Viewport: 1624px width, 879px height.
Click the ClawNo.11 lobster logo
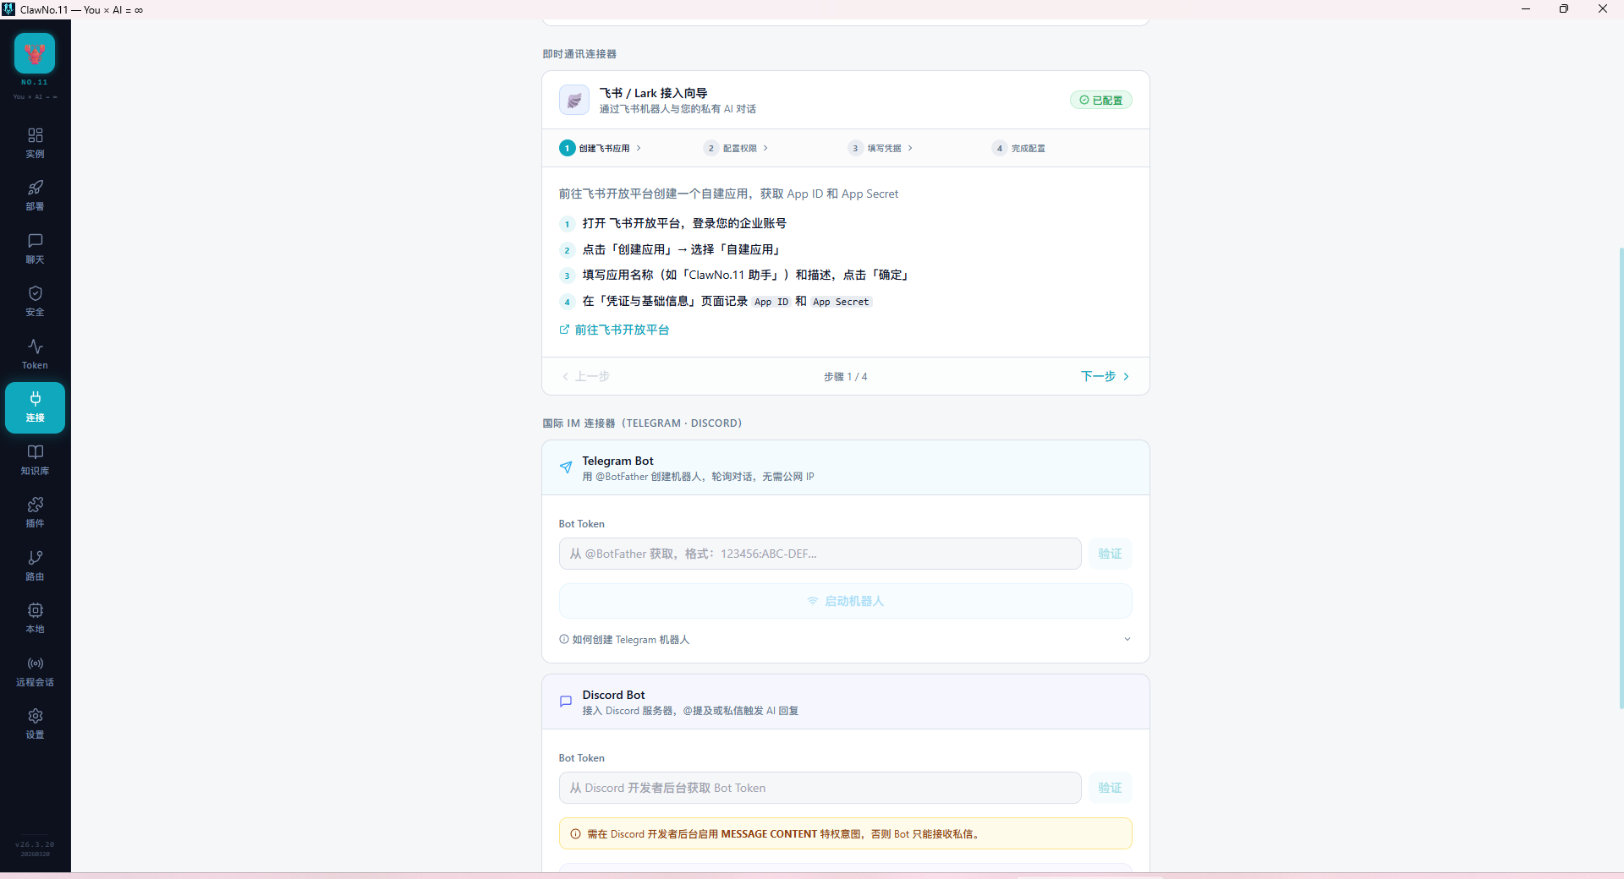point(35,53)
